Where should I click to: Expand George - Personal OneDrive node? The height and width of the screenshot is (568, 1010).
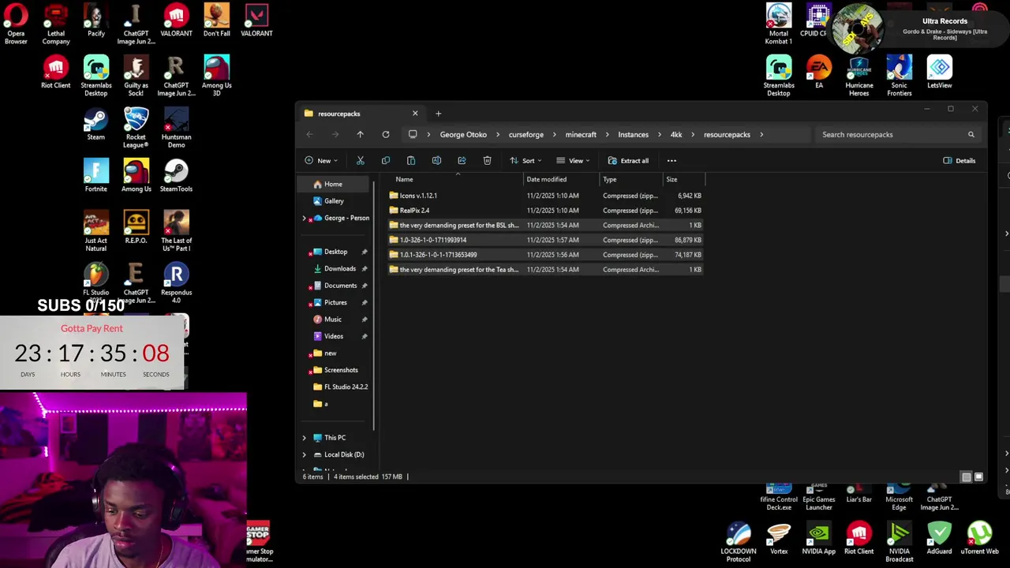pos(305,219)
